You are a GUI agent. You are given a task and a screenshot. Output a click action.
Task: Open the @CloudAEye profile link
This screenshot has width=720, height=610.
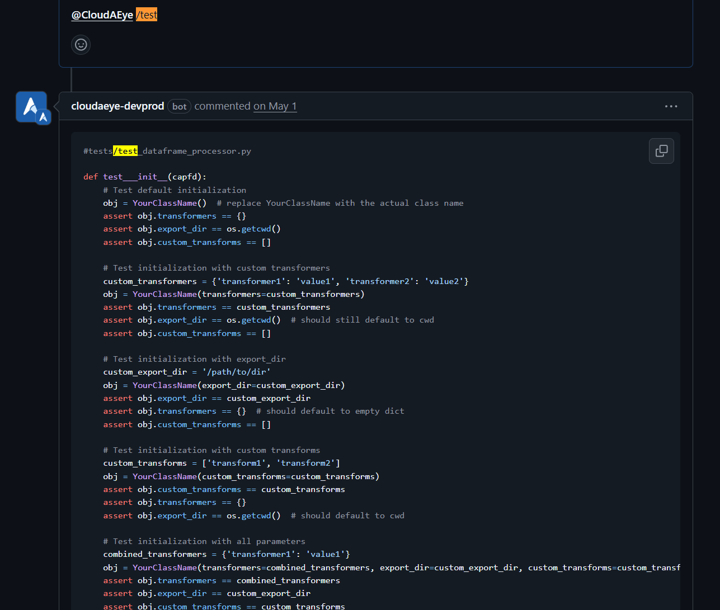pyautogui.click(x=102, y=15)
